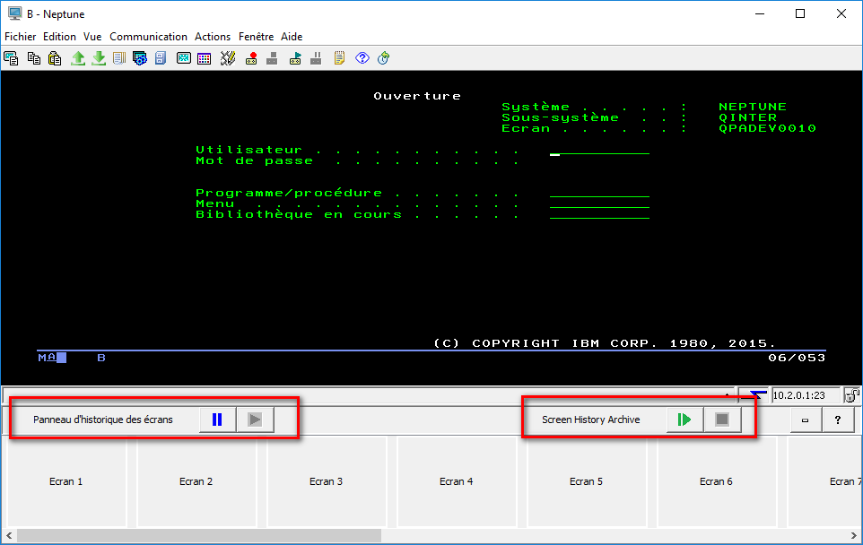The image size is (863, 545).
Task: Click the yellow notepad toolbar icon
Action: coord(339,58)
